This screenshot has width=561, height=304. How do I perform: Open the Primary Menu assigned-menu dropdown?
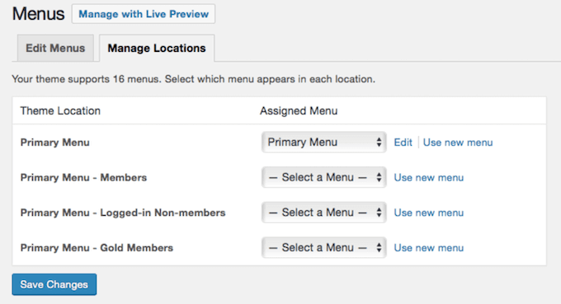[x=323, y=143]
